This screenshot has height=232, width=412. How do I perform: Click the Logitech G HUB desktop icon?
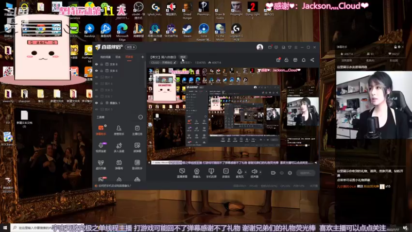236,32
